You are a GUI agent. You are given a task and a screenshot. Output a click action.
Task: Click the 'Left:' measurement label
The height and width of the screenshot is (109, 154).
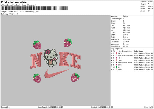pyautogui.click(x=112, y=25)
